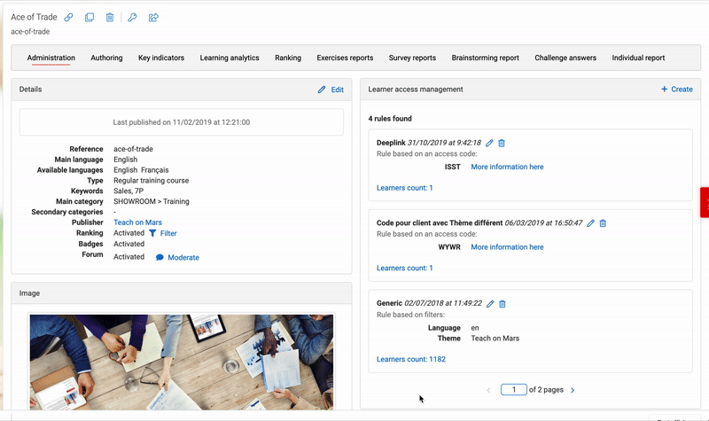709x421 pixels.
Task: Click the duplicate course icon in header
Action: pos(90,17)
